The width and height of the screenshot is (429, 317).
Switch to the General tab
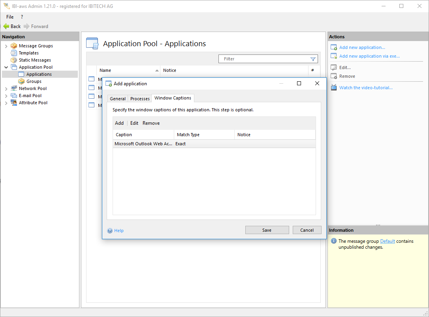point(118,99)
